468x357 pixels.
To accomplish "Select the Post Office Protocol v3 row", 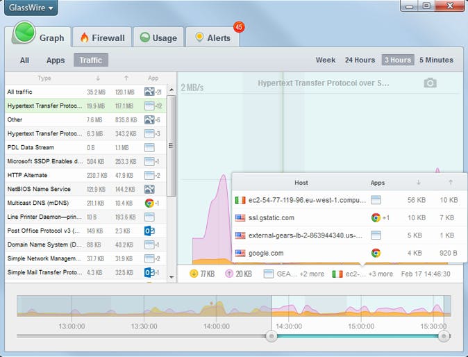I will [x=85, y=231].
